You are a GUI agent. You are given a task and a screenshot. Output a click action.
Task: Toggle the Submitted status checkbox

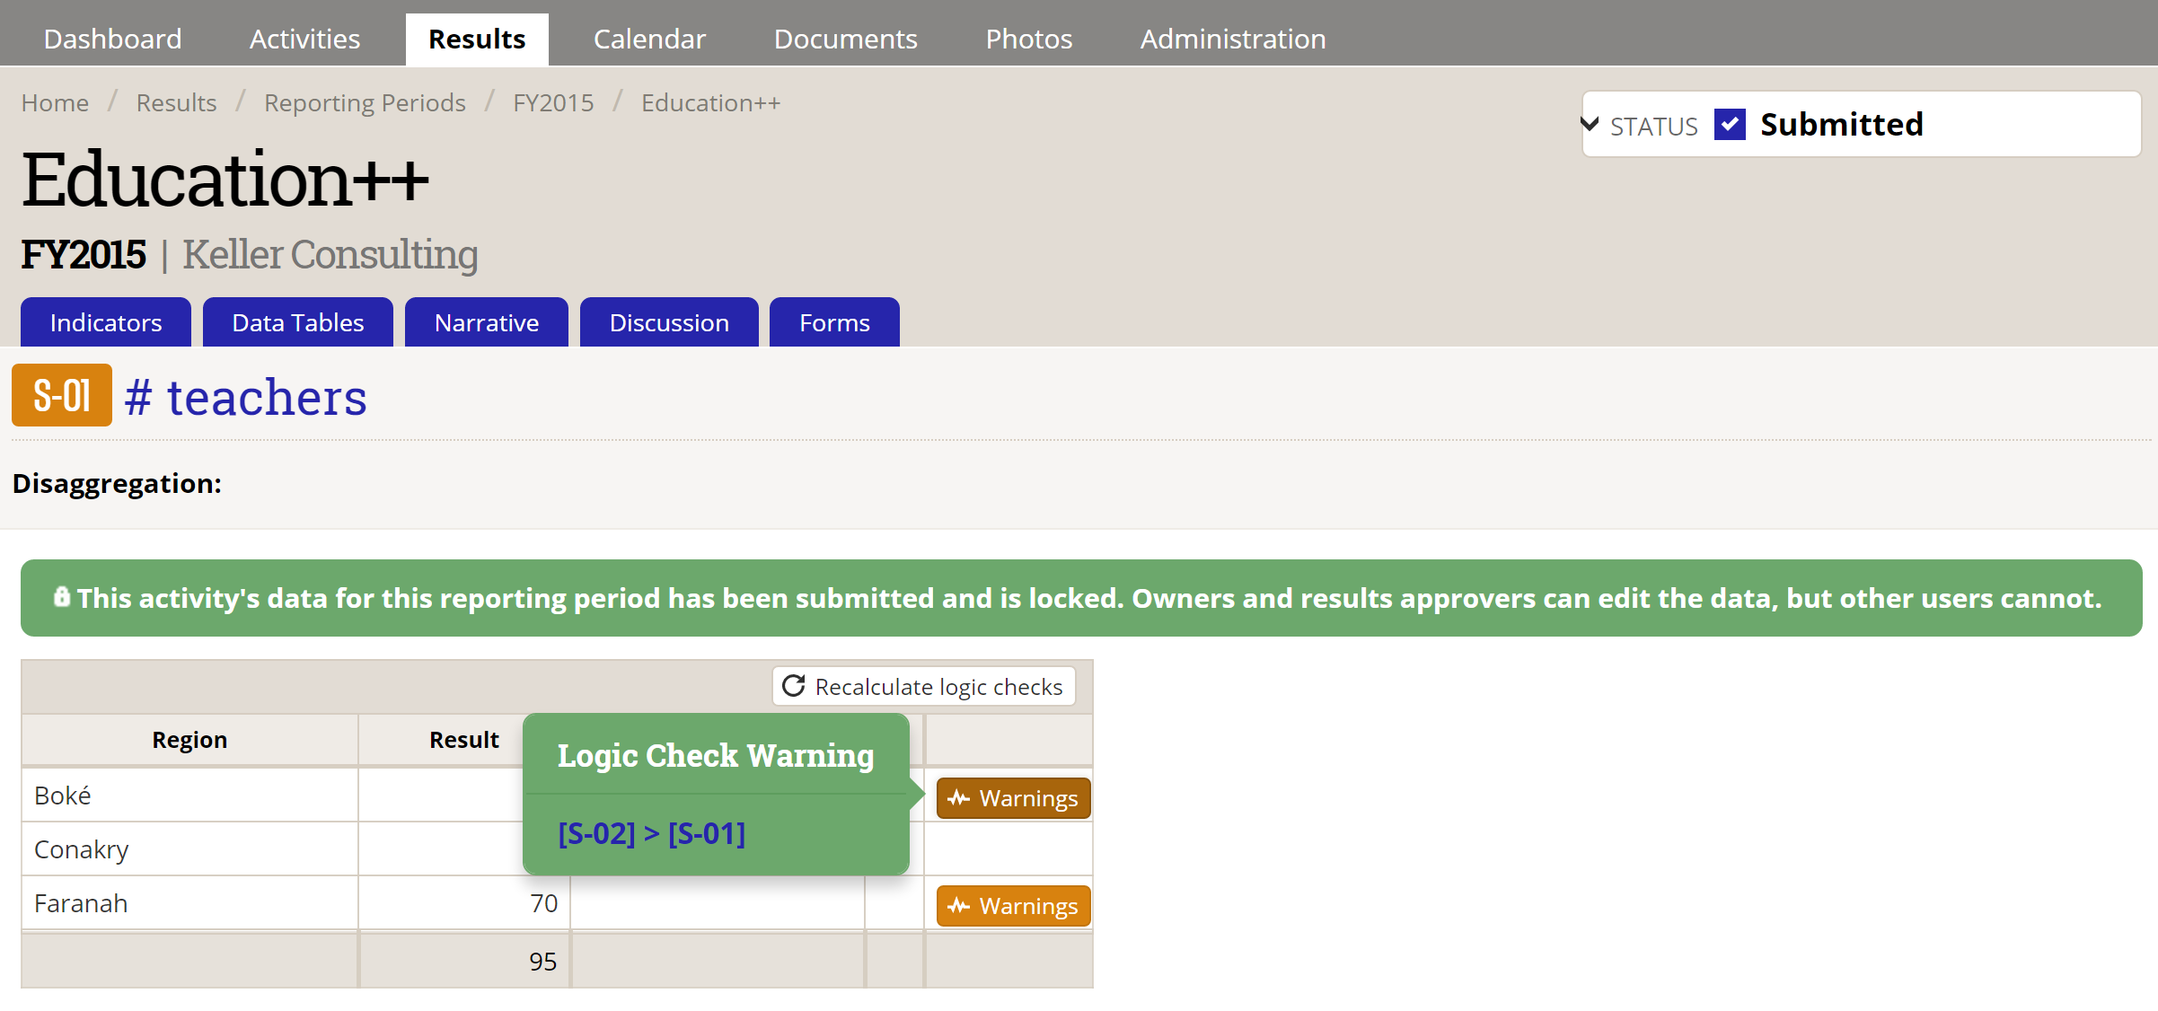coord(1730,124)
